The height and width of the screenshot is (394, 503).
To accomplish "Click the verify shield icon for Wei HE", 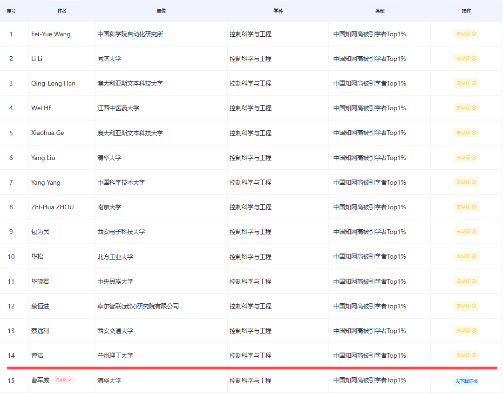I will pos(474,108).
